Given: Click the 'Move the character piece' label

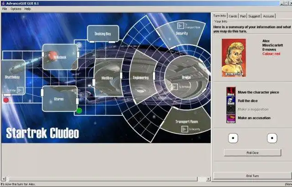Looking at the screenshot, I should [258, 92].
